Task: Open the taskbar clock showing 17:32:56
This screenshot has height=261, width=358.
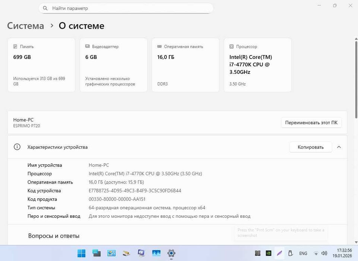Action: pyautogui.click(x=342, y=253)
